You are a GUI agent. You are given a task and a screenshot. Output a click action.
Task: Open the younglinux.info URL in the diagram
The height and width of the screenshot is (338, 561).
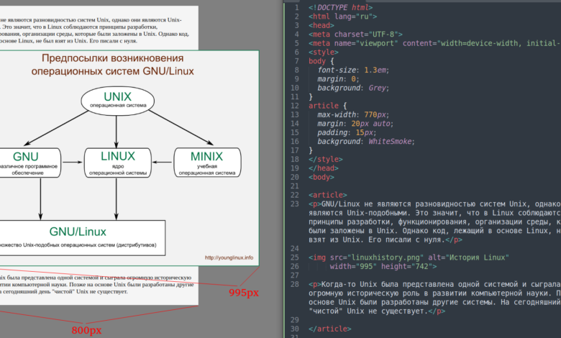[x=229, y=257]
